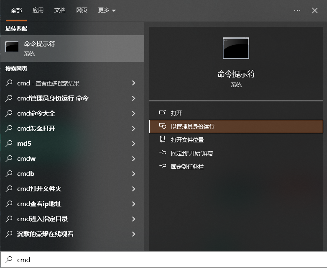
Task: Expand the arrow for 沉默的荣耀在线观看
Action: coord(134,234)
